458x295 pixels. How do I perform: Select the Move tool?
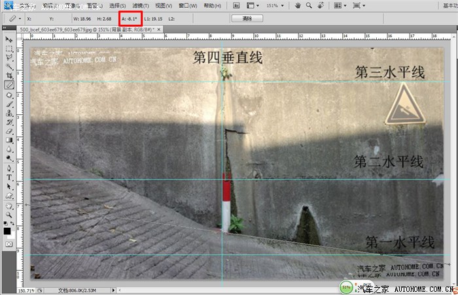pos(9,39)
